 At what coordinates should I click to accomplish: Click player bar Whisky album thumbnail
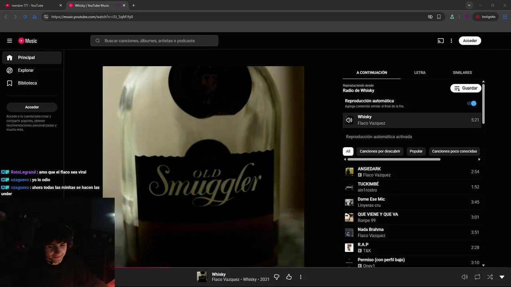[202, 277]
